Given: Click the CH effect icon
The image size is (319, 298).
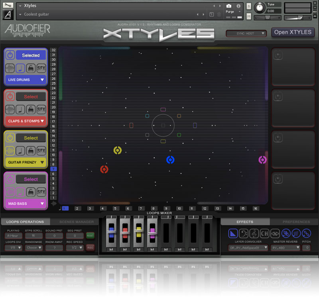Looking at the screenshot, I should tap(265, 233).
